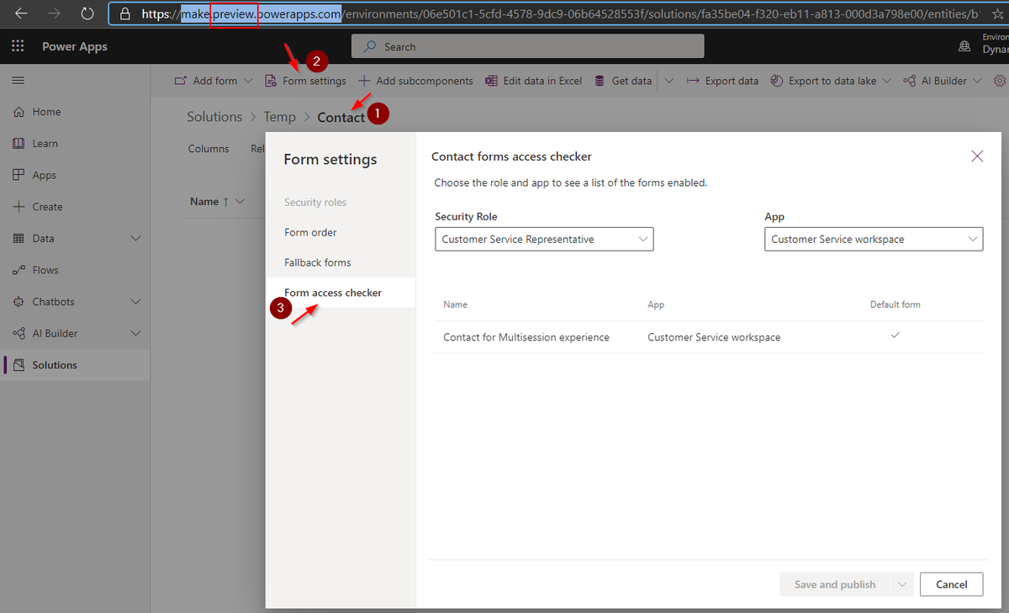Image resolution: width=1009 pixels, height=613 pixels.
Task: Expand the AI Builder sidebar chevron
Action: 136,334
